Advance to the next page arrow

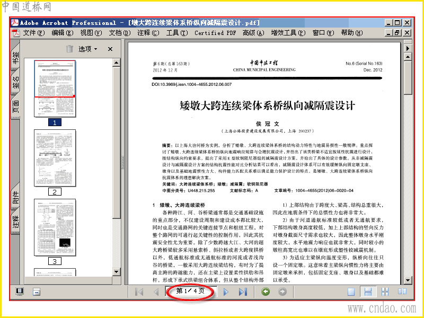click(x=226, y=292)
